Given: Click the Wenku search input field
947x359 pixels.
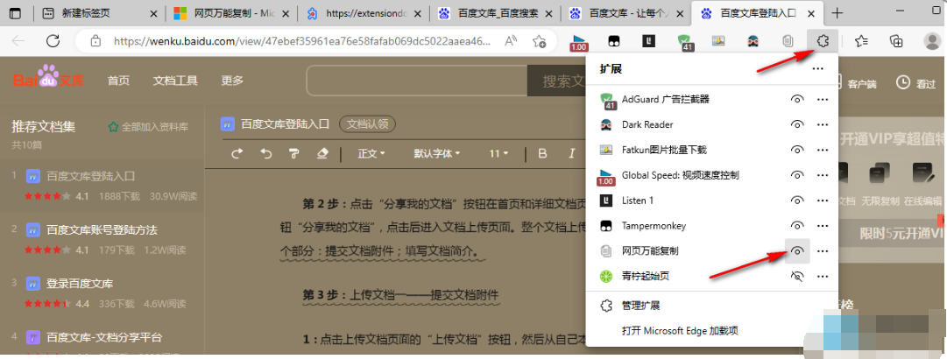Looking at the screenshot, I should (417, 81).
